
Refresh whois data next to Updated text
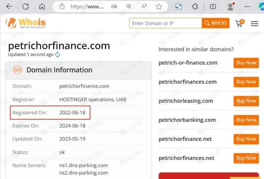[58, 55]
